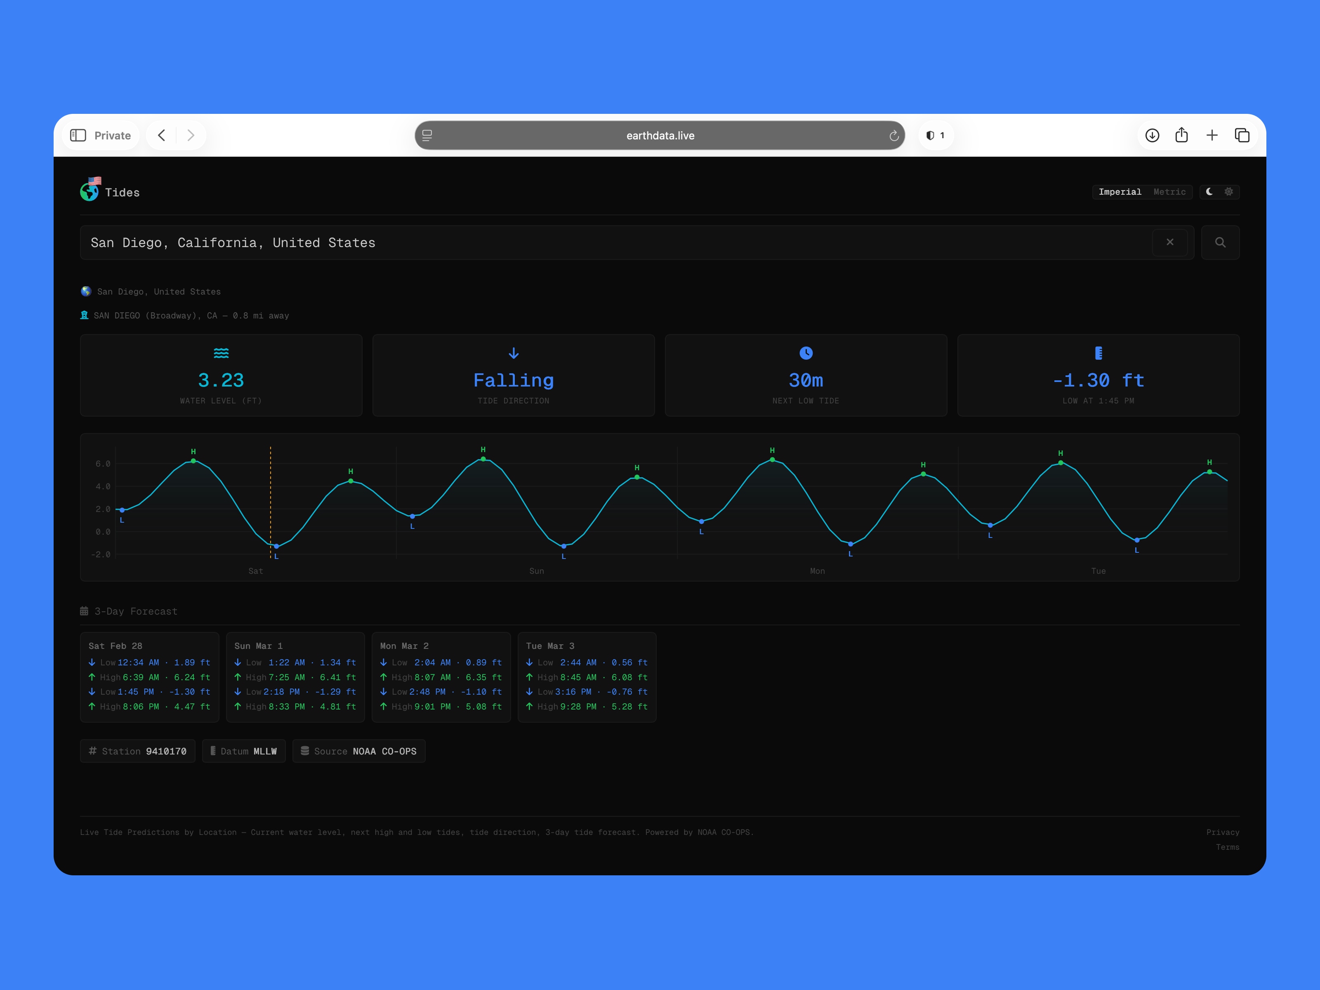This screenshot has width=1320, height=990.
Task: Enable light mode sun icon
Action: tap(1229, 191)
